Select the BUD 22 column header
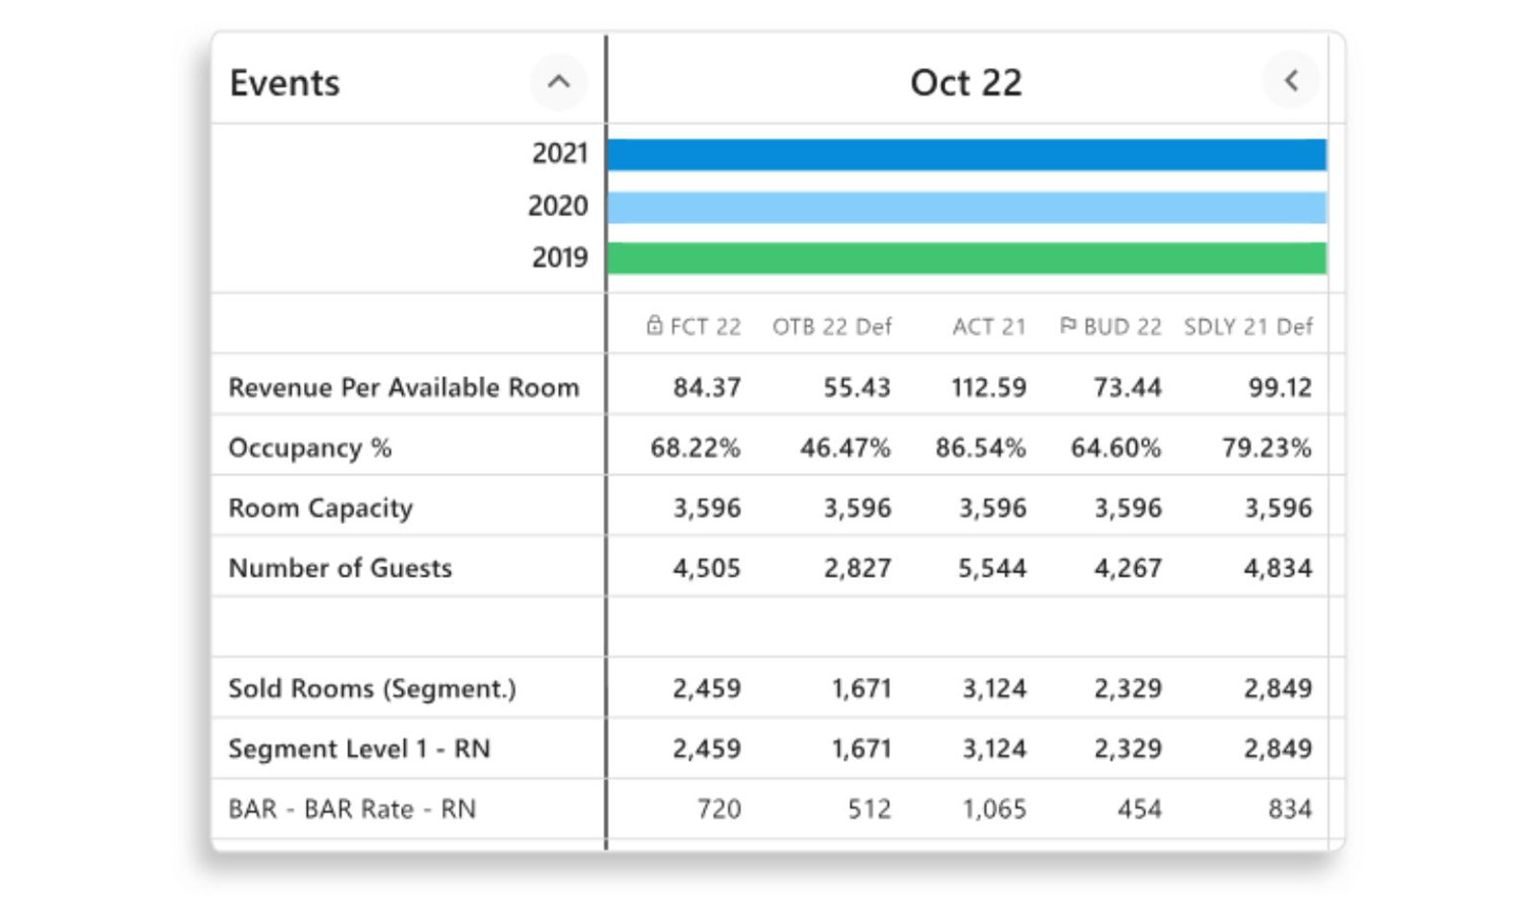The height and width of the screenshot is (901, 1539). click(x=1123, y=327)
